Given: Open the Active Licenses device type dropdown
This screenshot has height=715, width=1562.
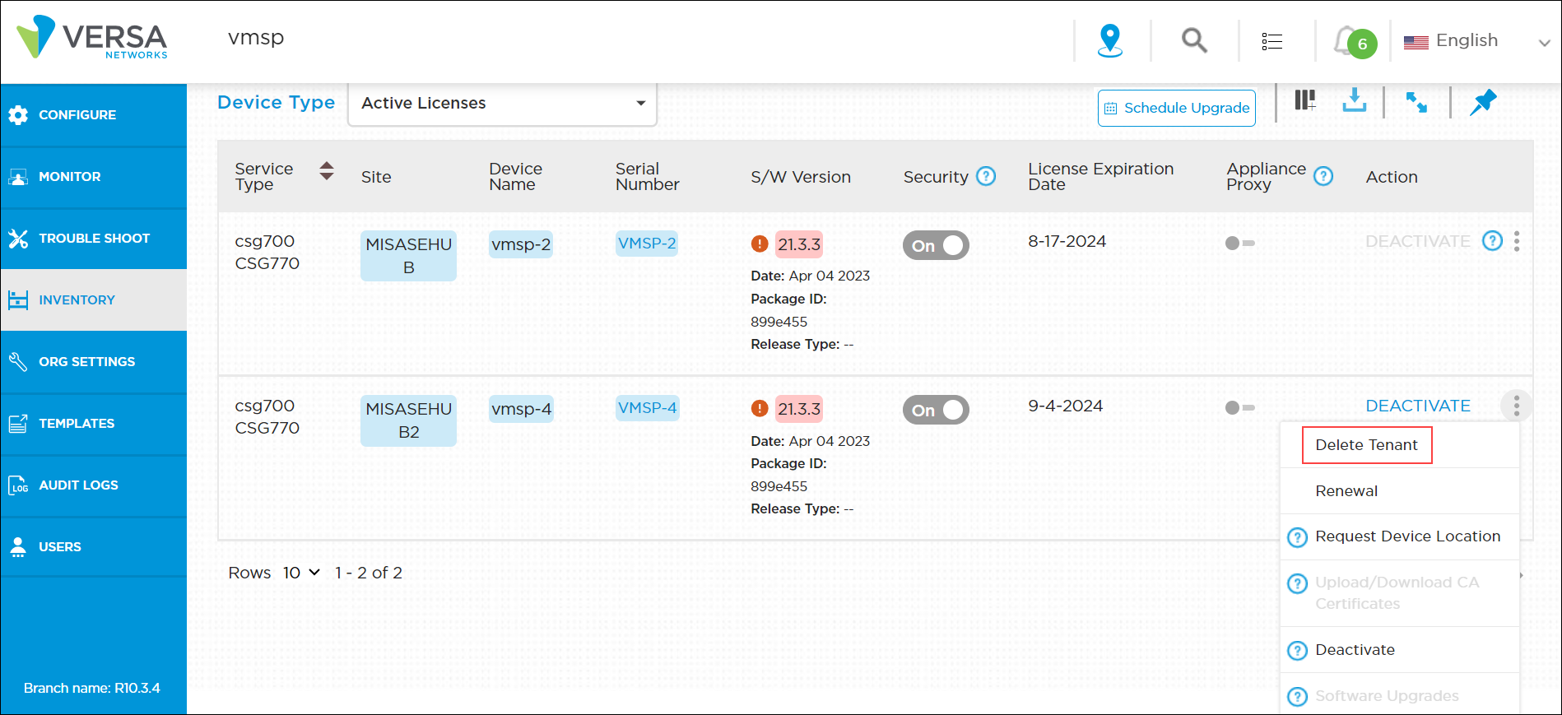Looking at the screenshot, I should [x=502, y=104].
